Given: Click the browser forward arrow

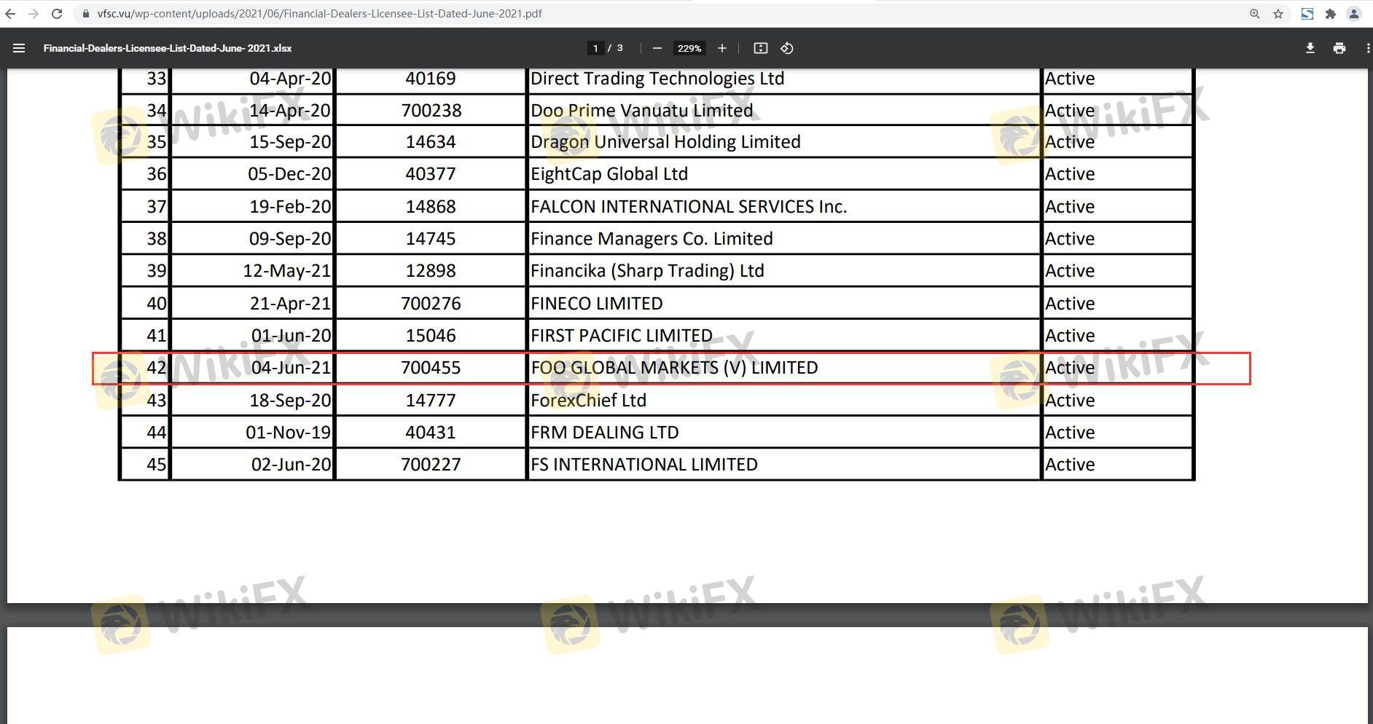Looking at the screenshot, I should pyautogui.click(x=33, y=13).
